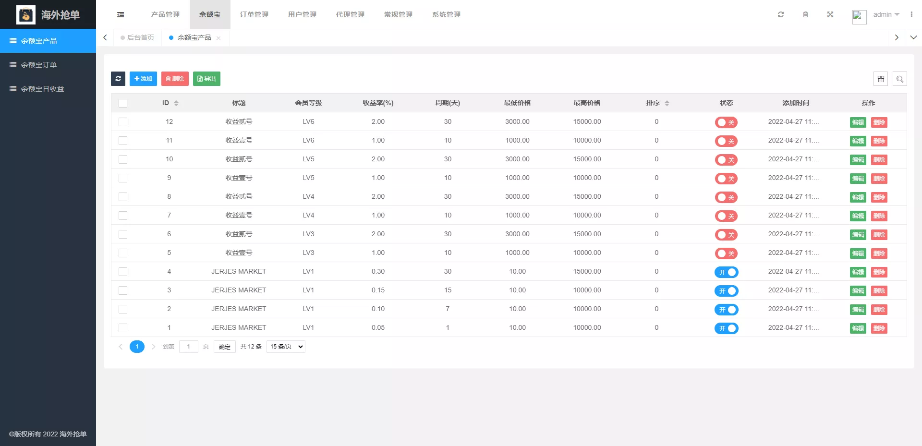Image resolution: width=922 pixels, height=446 pixels.
Task: Check the select-all checkbox in table header
Action: tap(123, 103)
